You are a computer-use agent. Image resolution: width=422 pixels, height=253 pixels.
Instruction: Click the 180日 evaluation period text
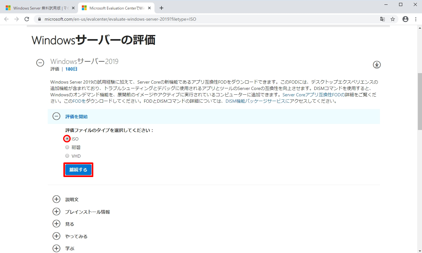point(71,69)
